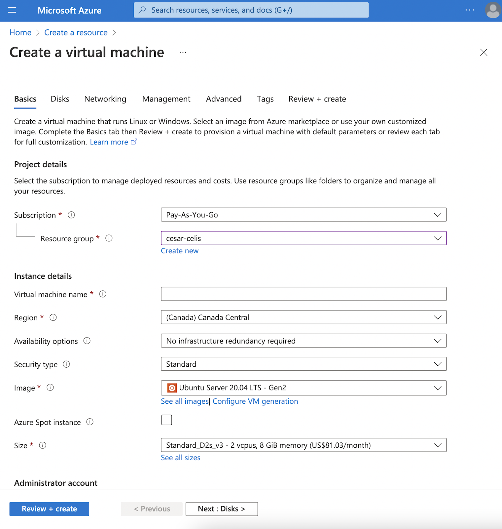The height and width of the screenshot is (529, 502).
Task: Open the Region dropdown list
Action: 304,317
